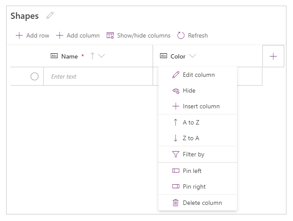Click the Color column header label

178,56
